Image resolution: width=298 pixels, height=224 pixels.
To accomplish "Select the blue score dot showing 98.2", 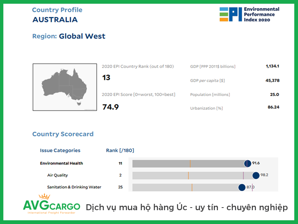I will pyautogui.click(x=255, y=175).
